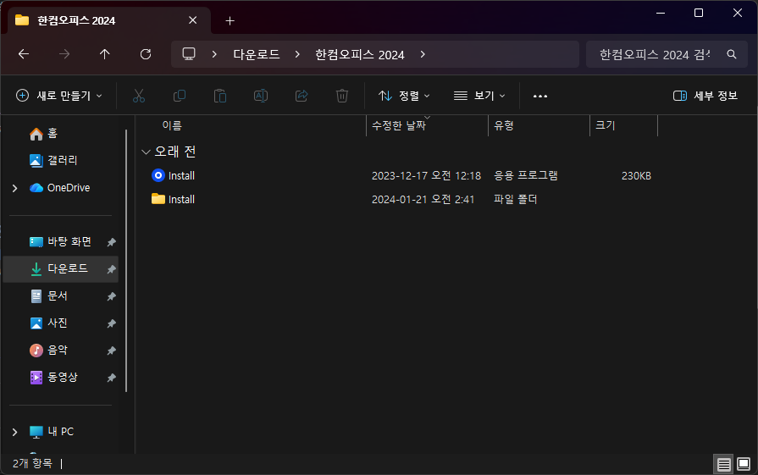Image resolution: width=758 pixels, height=475 pixels.
Task: Open 바탕 화면 in the sidebar
Action: (61, 241)
